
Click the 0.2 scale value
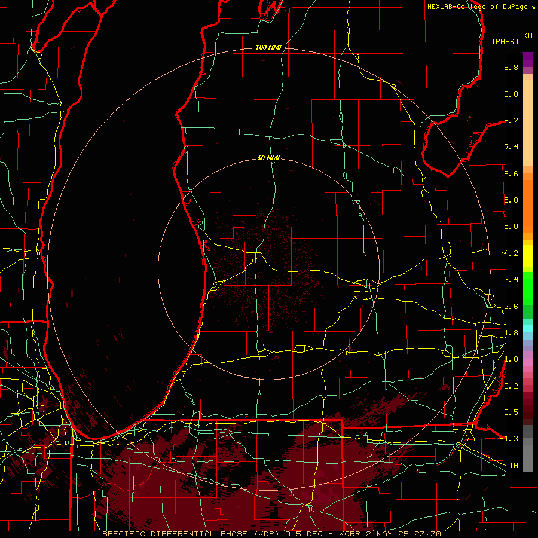point(511,386)
